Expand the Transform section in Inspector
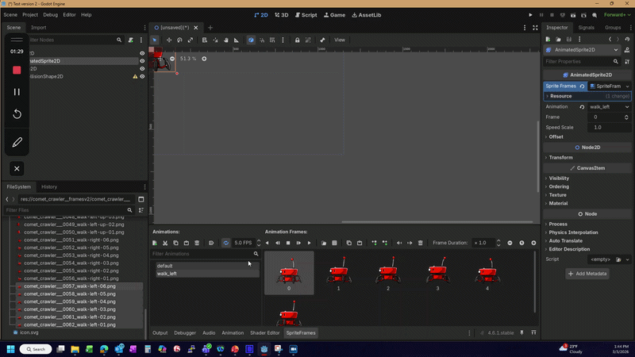 click(561, 157)
